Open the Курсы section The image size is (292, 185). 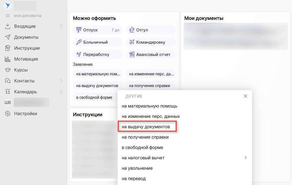21,70
